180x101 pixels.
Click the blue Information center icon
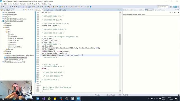[x=91, y=7]
